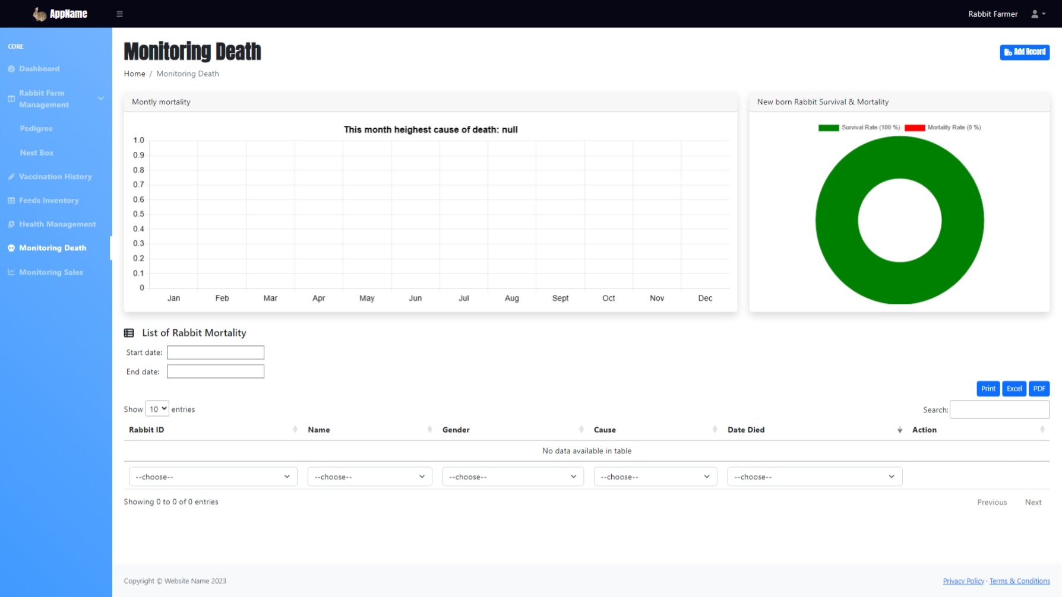Open the Show entries count dropdown

(x=157, y=409)
